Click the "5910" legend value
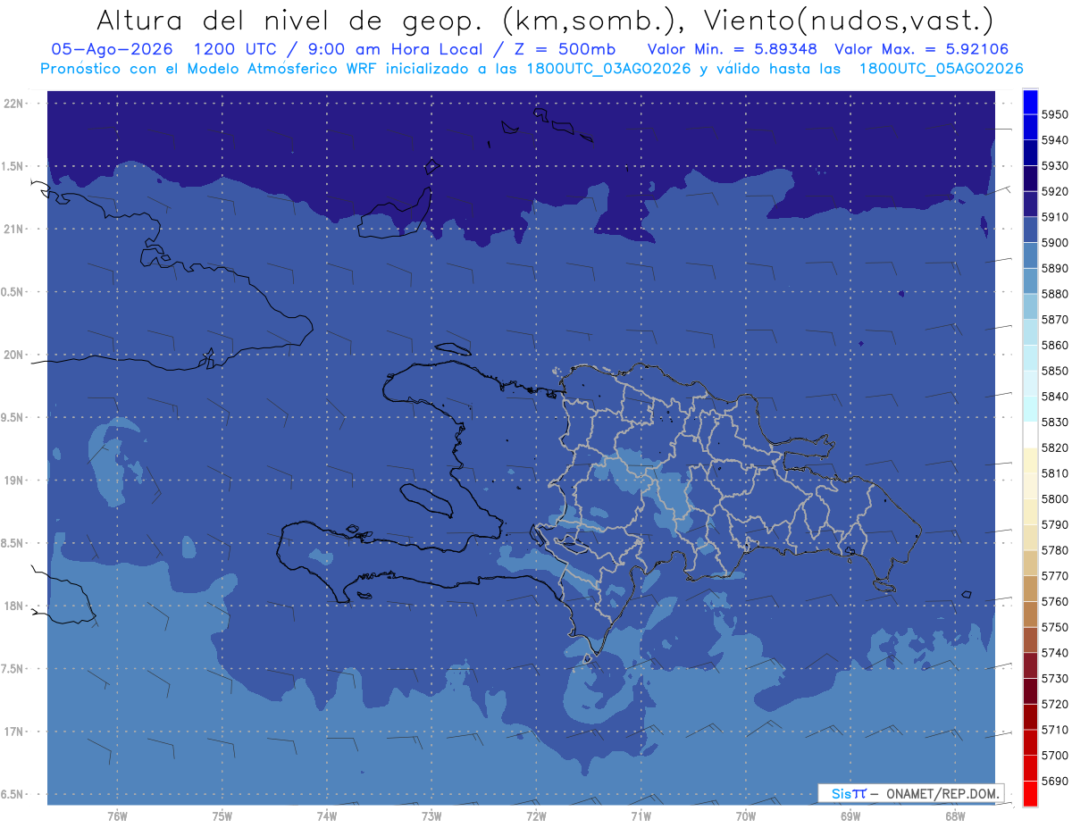 (1055, 216)
